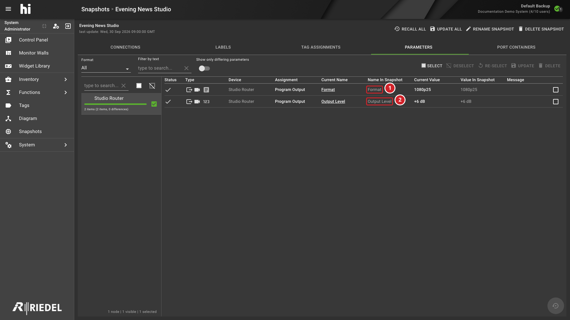Image resolution: width=570 pixels, height=320 pixels.
Task: Check the Format parameter row checkbox
Action: [556, 90]
